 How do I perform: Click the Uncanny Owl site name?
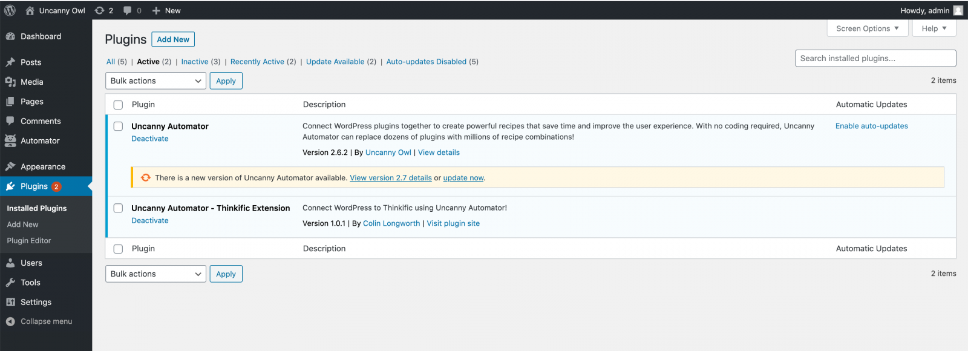pyautogui.click(x=62, y=10)
